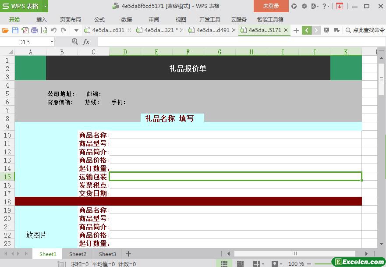Open the WPS 表格 application menu dropdown

click(46, 6)
